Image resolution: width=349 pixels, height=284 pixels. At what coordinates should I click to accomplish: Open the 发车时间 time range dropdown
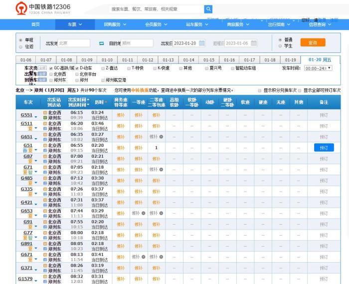(318, 68)
